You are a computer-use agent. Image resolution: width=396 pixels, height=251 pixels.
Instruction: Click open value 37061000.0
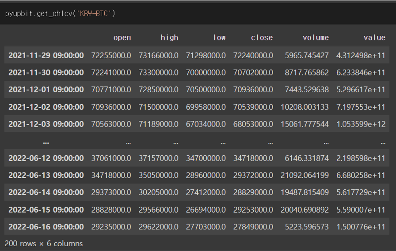pos(111,158)
